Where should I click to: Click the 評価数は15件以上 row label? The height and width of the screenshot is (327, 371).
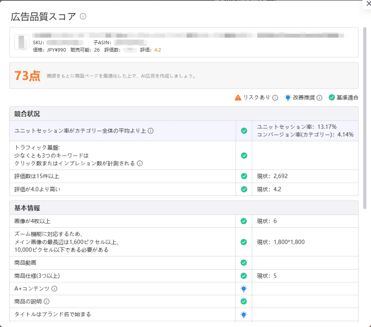(x=37, y=176)
